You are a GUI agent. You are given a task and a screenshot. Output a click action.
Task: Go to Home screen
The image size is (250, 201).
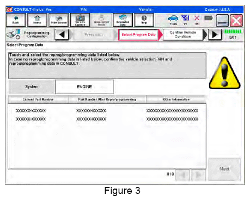tap(37, 20)
